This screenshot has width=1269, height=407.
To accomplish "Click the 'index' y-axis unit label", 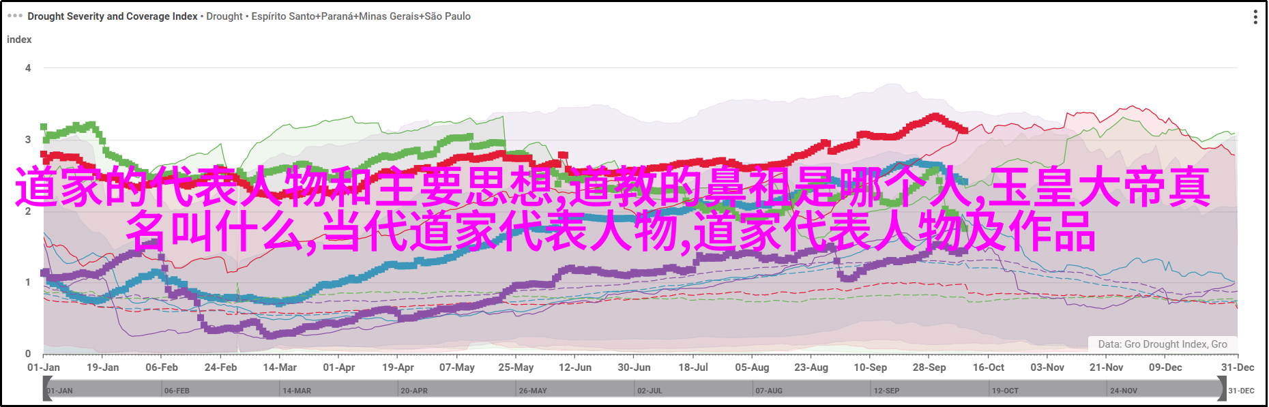I will (x=19, y=40).
